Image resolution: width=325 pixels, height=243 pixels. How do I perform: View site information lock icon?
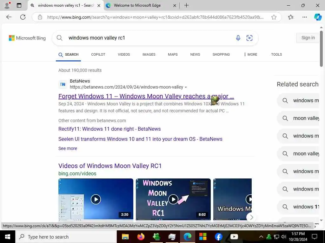click(x=40, y=17)
